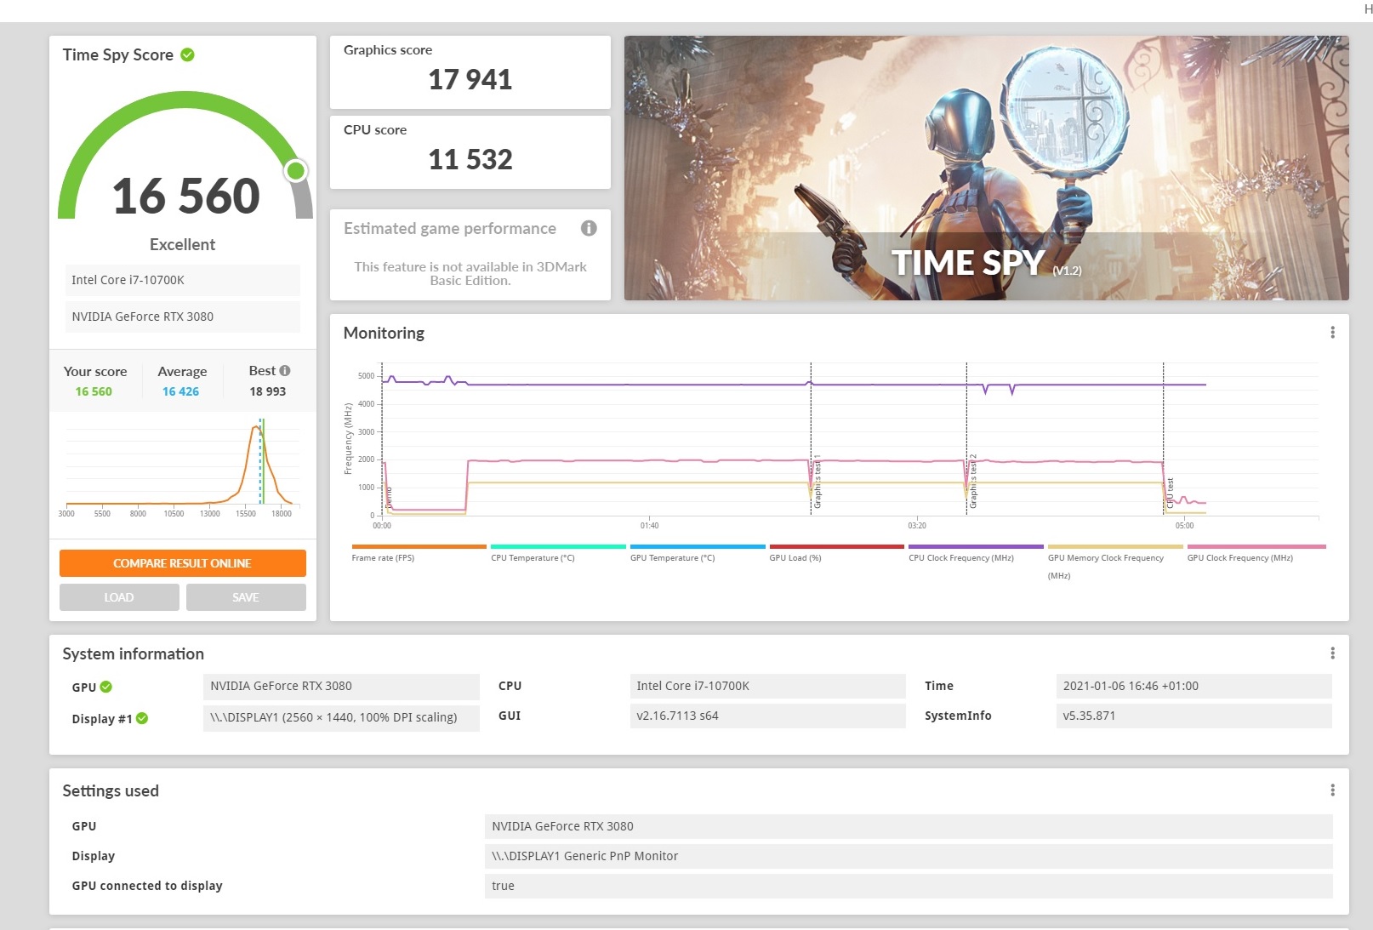1373x930 pixels.
Task: Click the Estimated game performance info icon
Action: tap(589, 228)
